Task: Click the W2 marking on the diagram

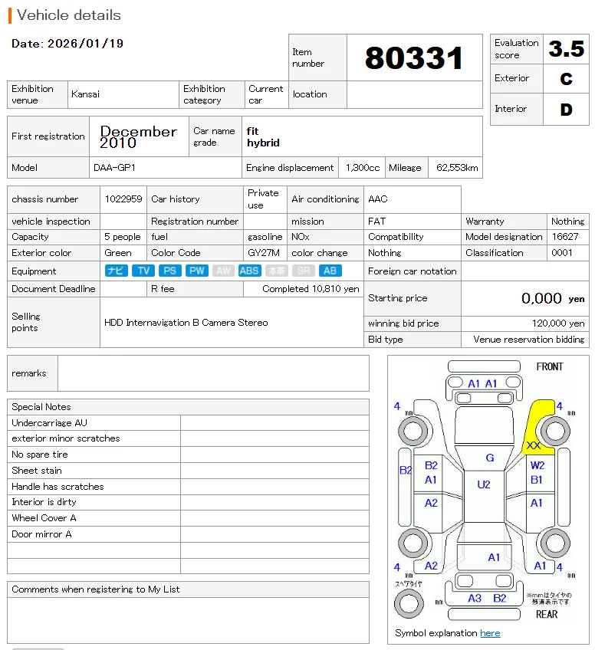Action: [537, 465]
